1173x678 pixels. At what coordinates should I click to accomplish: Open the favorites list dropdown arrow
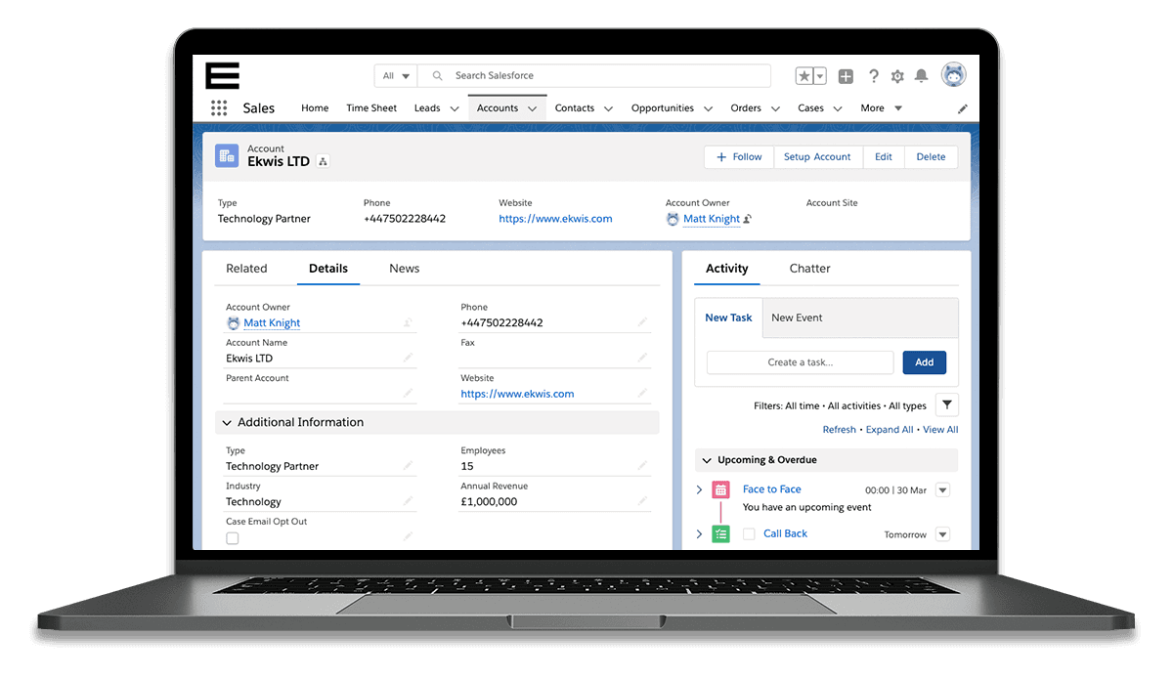tap(820, 76)
